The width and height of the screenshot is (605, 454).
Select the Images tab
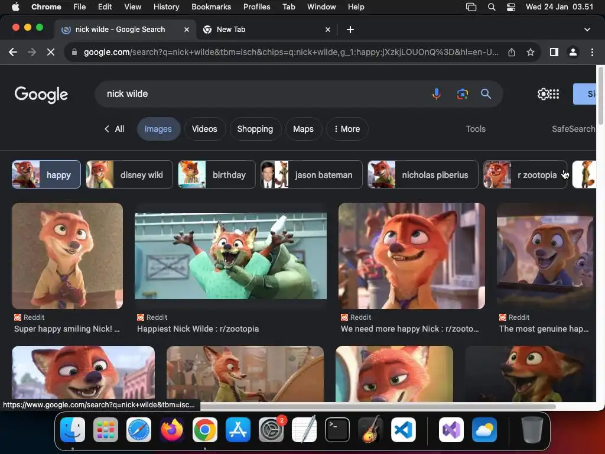(158, 129)
